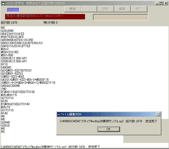
Task: Click the 受信 receive button
Action: [72, 9]
